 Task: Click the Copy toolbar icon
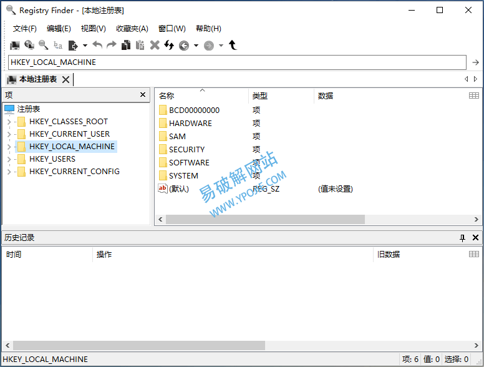tap(126, 45)
